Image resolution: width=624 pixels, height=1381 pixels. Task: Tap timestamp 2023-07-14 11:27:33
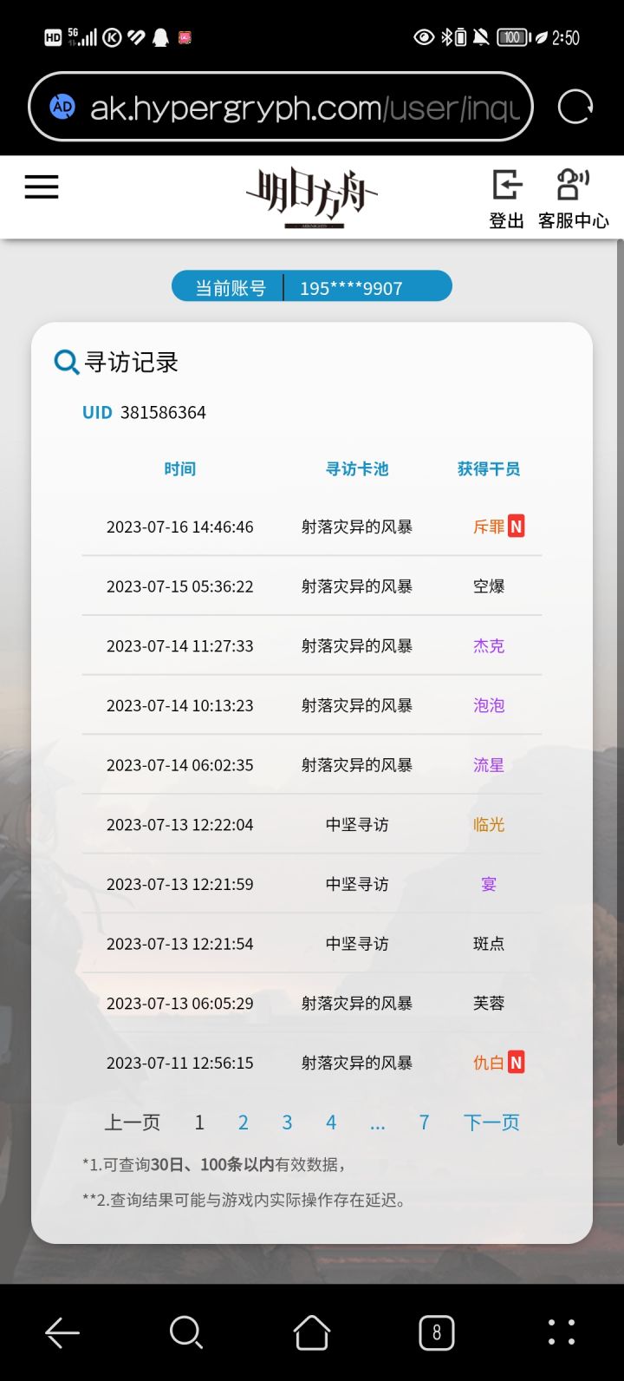(180, 645)
